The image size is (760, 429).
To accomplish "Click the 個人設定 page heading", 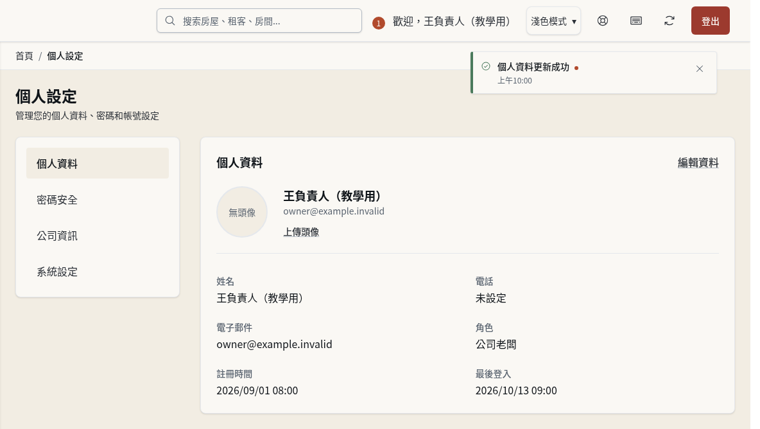I will click(46, 96).
